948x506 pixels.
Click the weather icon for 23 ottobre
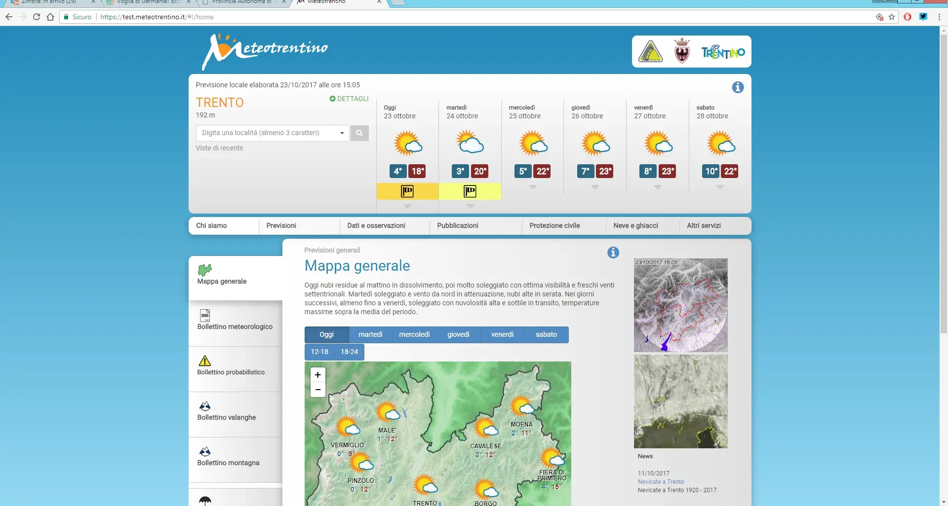(x=408, y=144)
